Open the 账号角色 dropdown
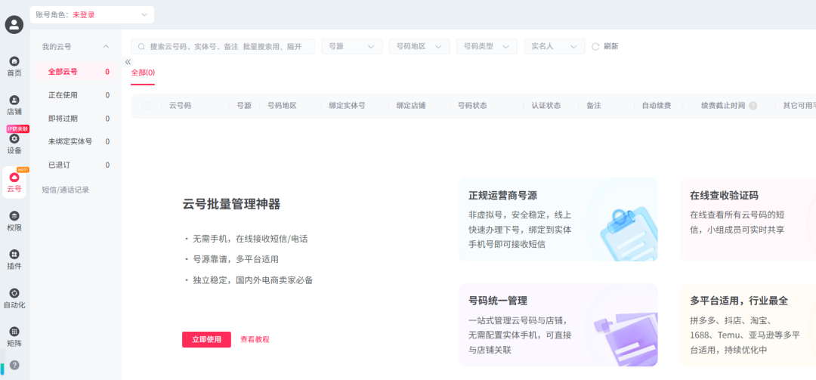The image size is (816, 380). 92,14
